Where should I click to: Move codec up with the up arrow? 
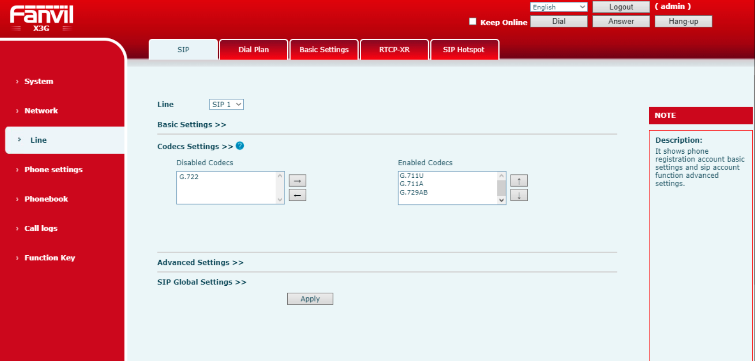pyautogui.click(x=519, y=180)
